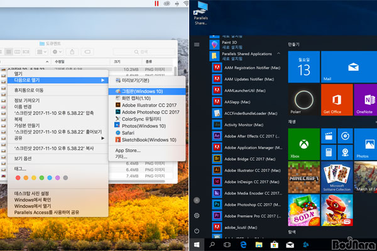Open the Groove Music small tile
Viewport: 377px width, 251px height.
pyautogui.click(x=345, y=136)
